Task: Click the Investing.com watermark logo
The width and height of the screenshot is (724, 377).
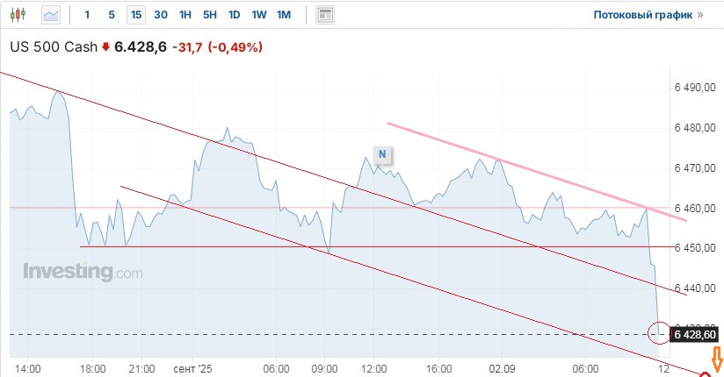Action: (x=82, y=272)
